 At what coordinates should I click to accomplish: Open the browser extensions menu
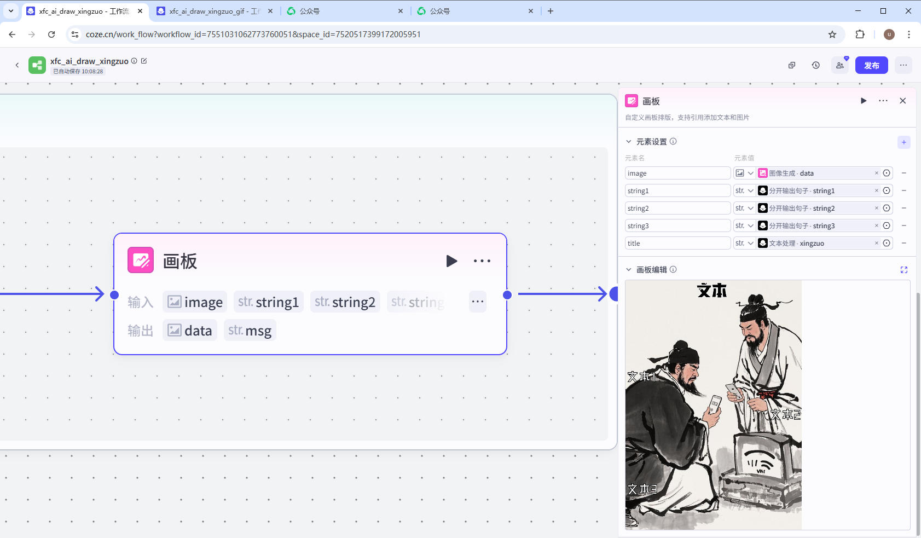860,34
